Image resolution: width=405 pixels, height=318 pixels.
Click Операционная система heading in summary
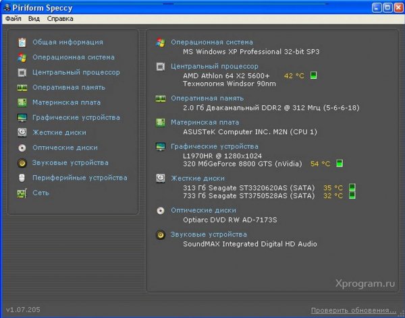[212, 42]
